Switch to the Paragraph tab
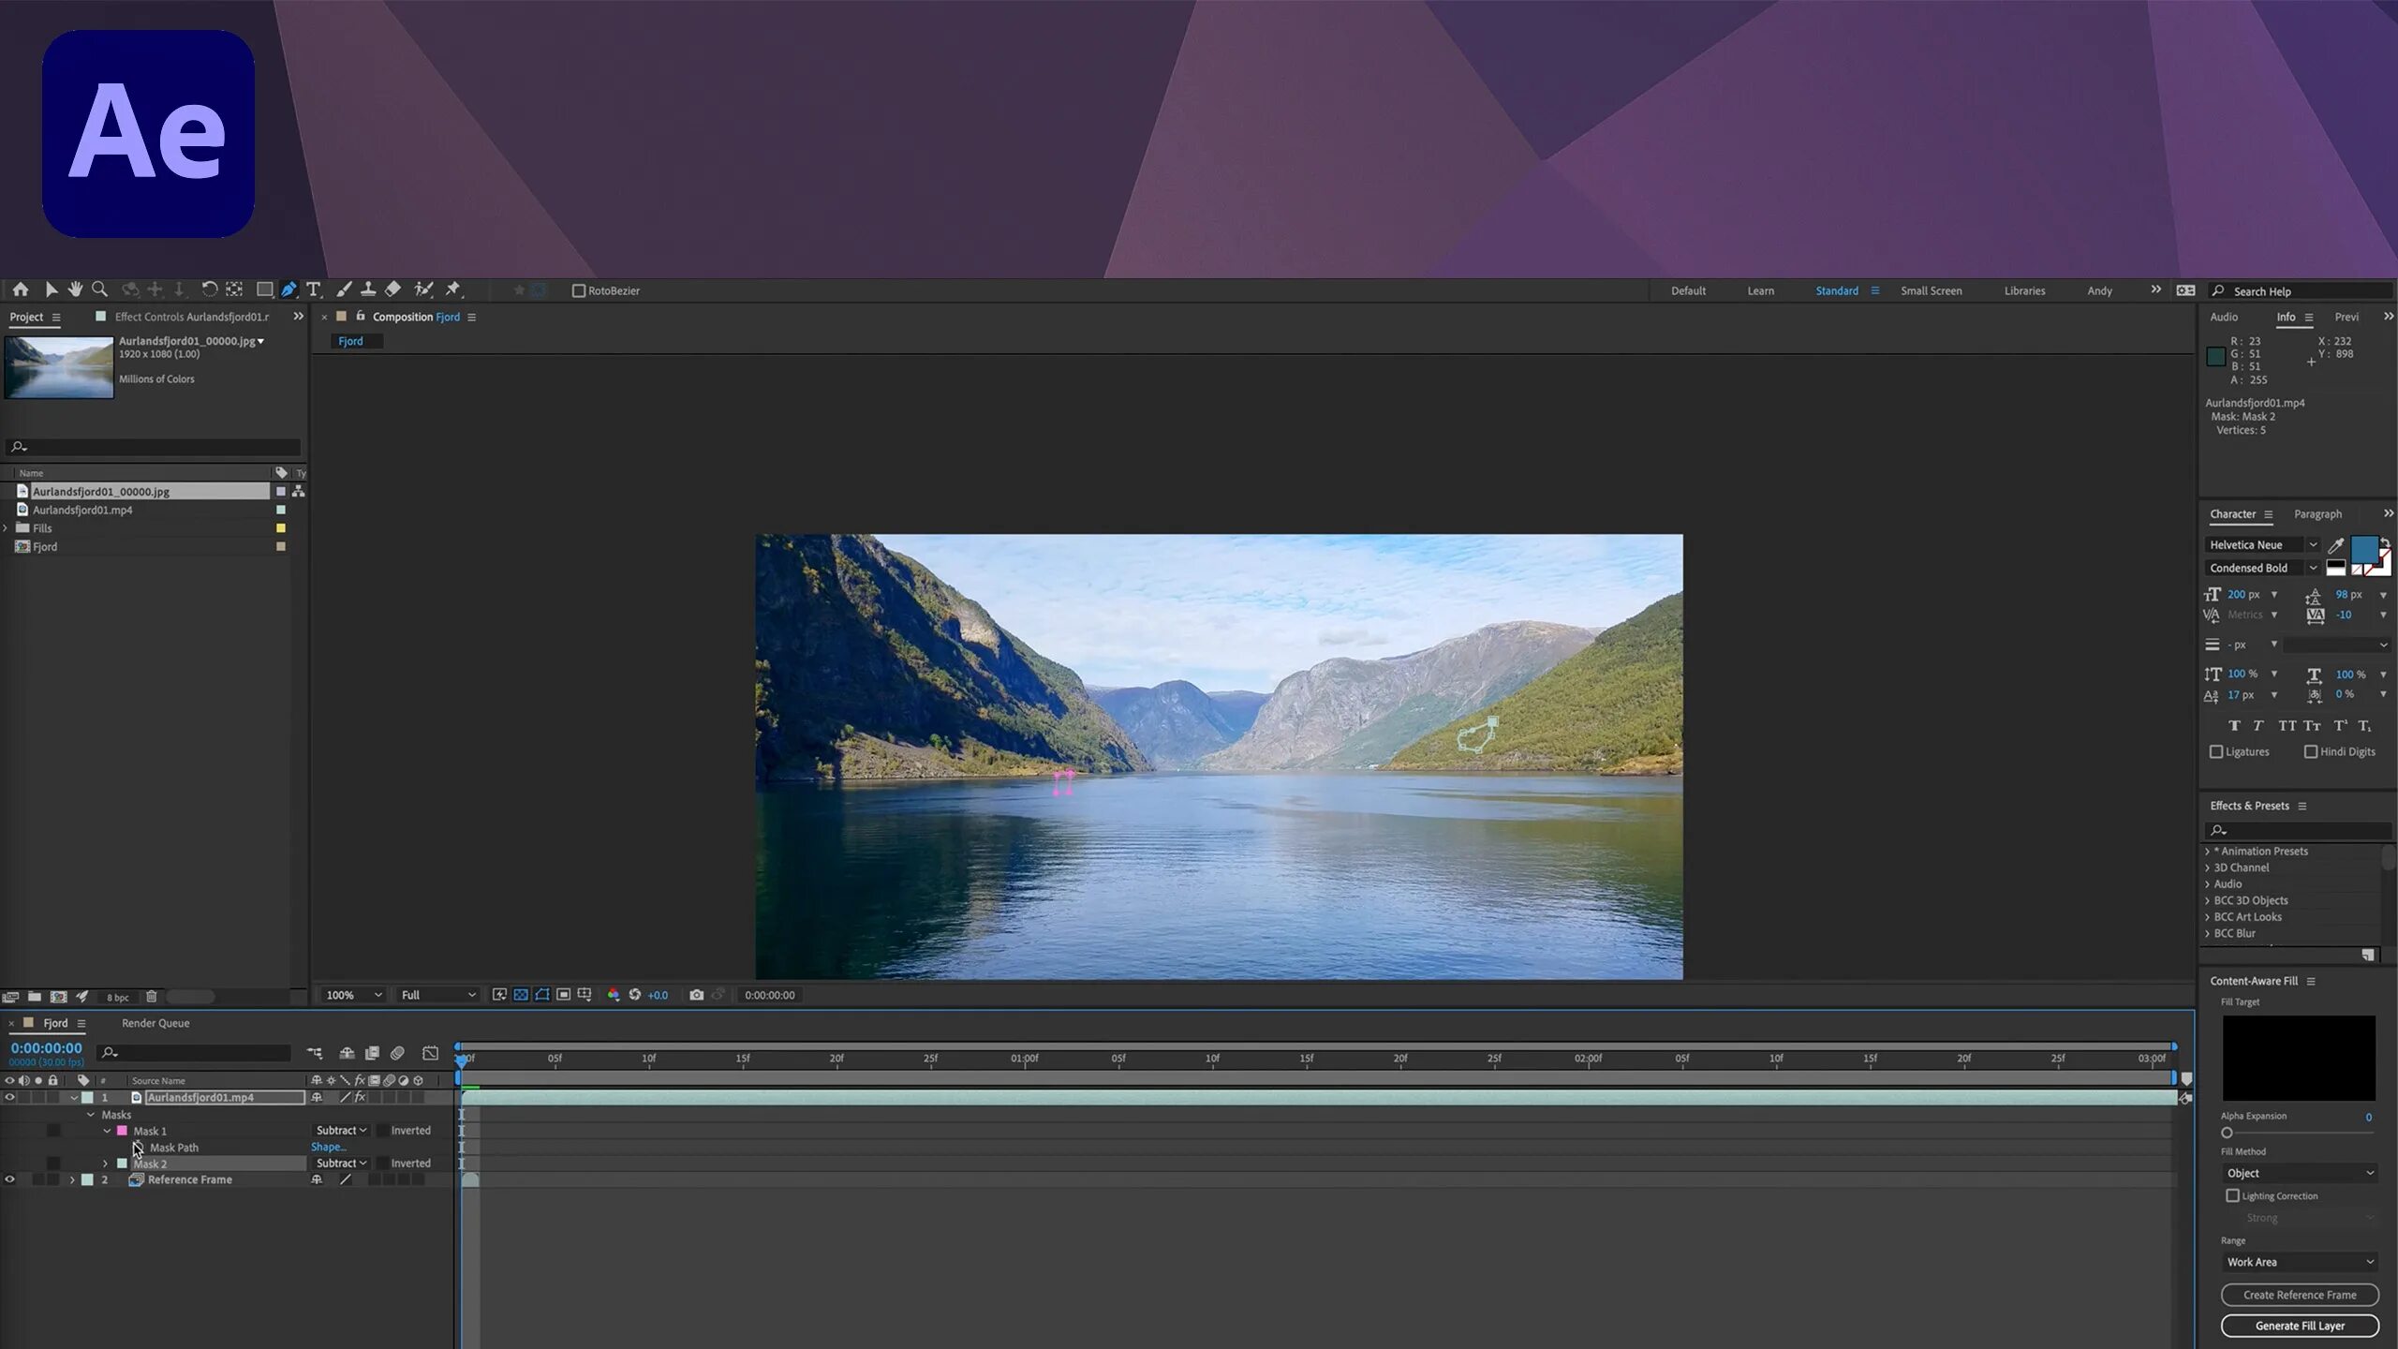 click(2317, 514)
